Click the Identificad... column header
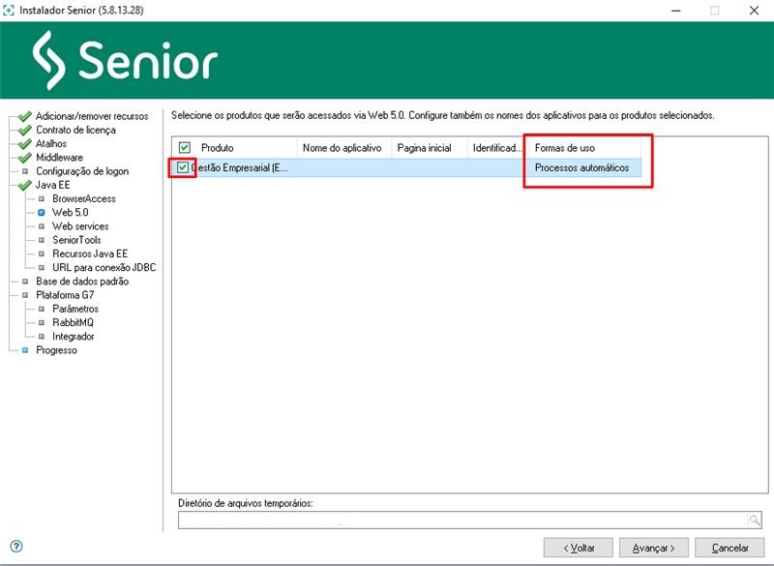Screen dimensions: 774x566 pyautogui.click(x=496, y=148)
